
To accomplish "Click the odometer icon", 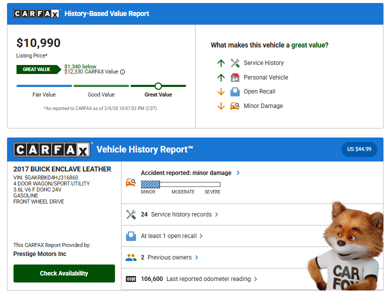I will (131, 279).
